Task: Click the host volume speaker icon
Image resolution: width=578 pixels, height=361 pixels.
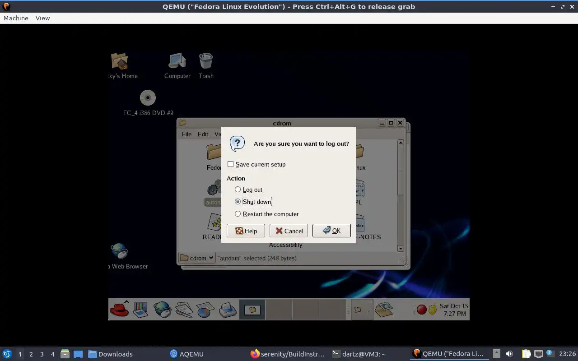Action: 509,354
